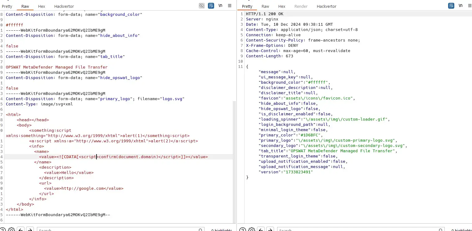Image resolution: width=472 pixels, height=231 pixels.
Task: Select response Pretty tab
Action: 247,6
